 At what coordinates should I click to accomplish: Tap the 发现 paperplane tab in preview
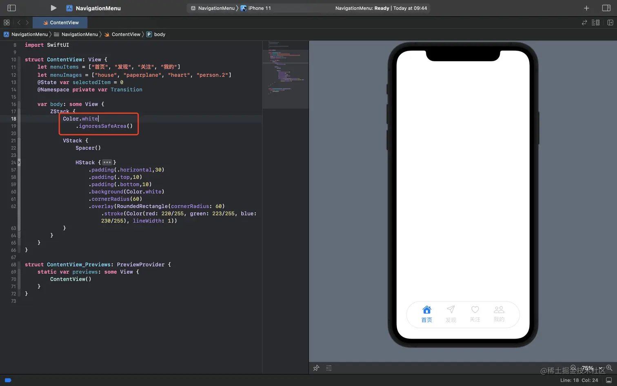coord(451,314)
